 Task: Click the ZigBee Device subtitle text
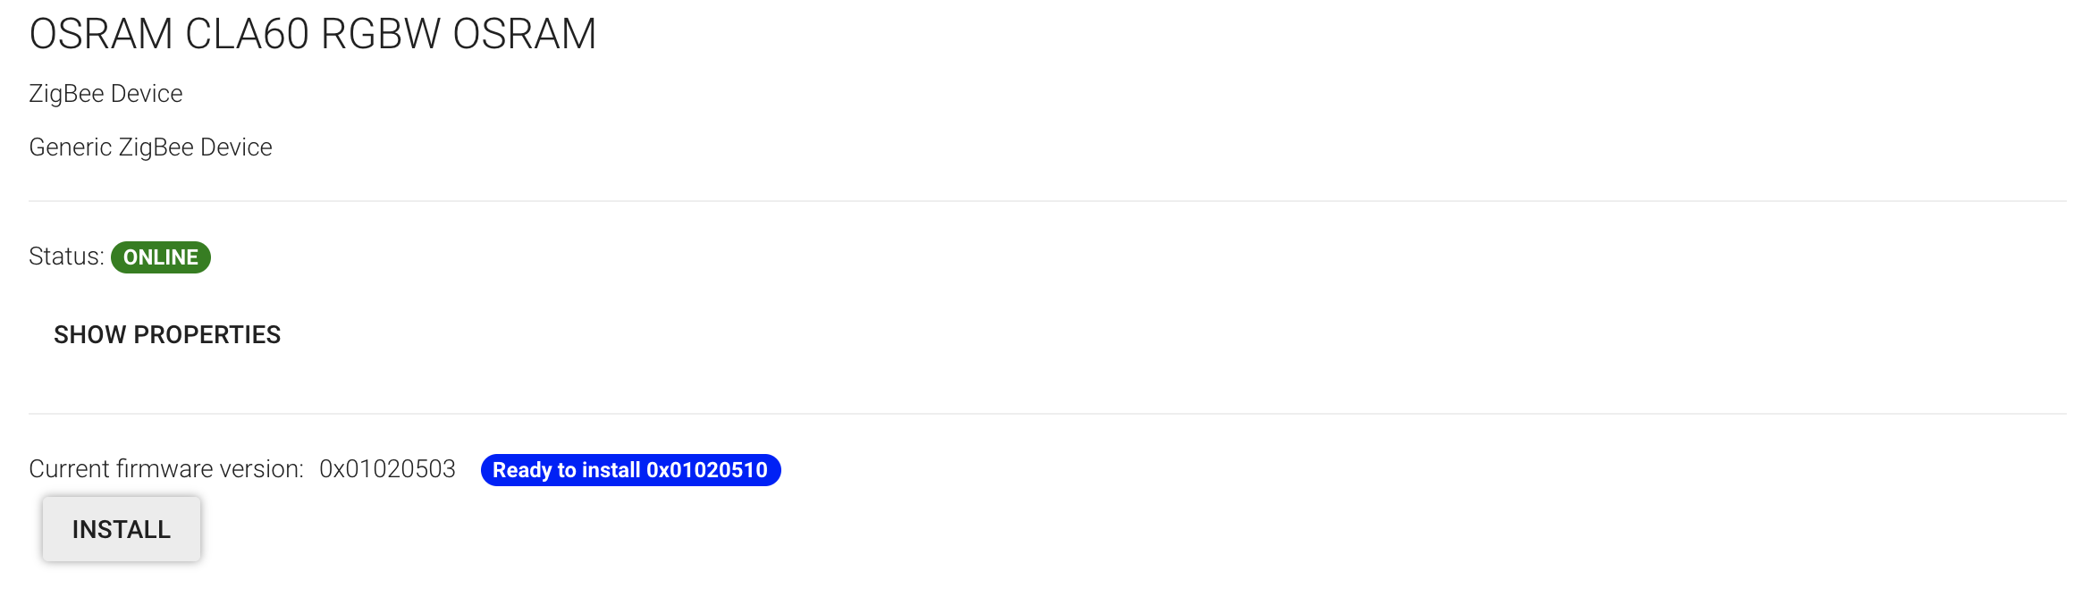pos(105,94)
